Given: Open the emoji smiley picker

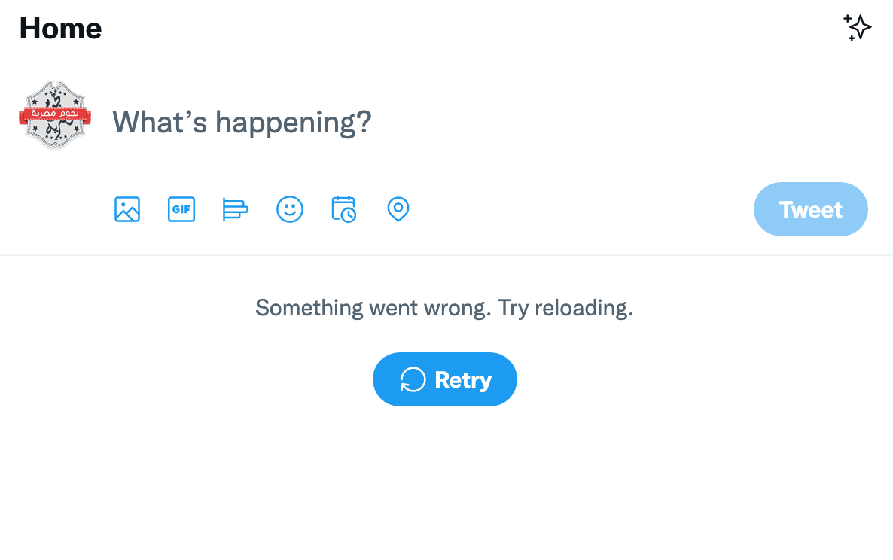Looking at the screenshot, I should [290, 209].
